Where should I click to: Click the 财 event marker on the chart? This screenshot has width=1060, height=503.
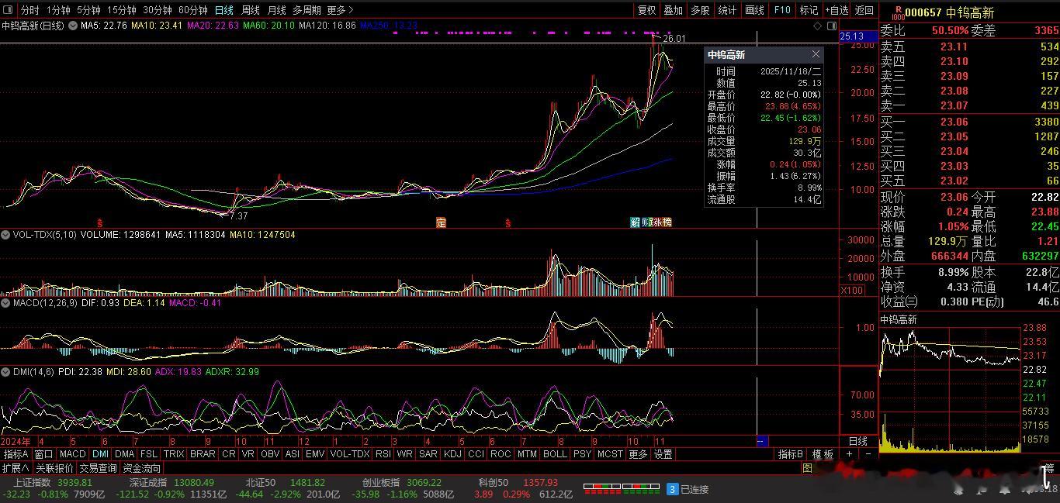646,222
